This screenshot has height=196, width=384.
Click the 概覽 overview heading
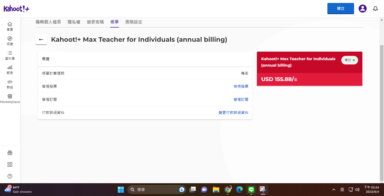click(46, 59)
